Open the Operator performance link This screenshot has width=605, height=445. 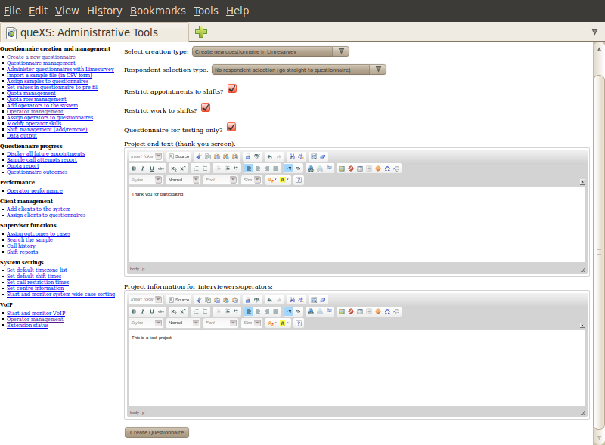[35, 191]
